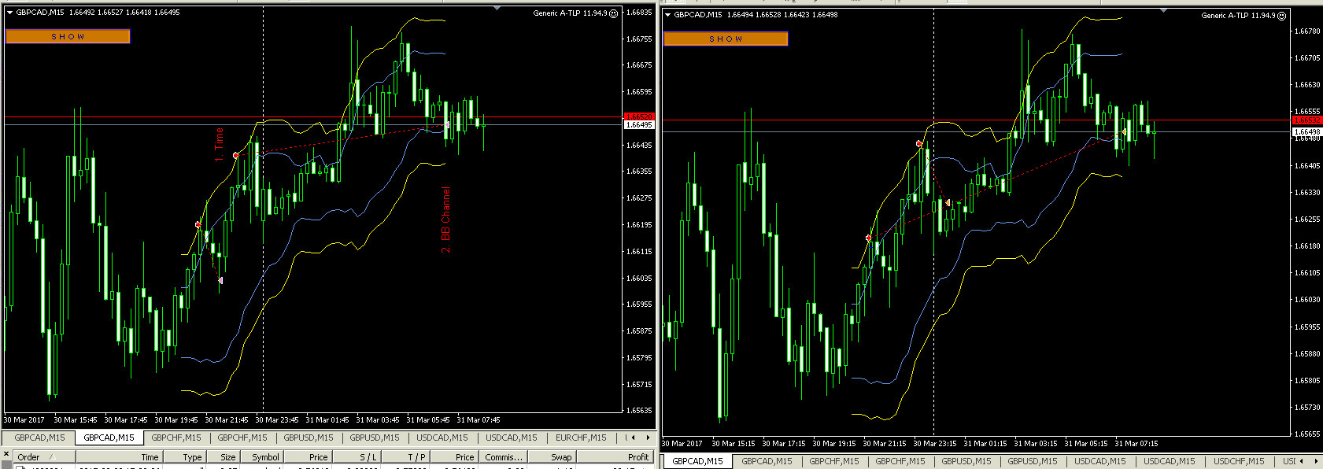Screen dimensions: 1323x469
Task: Click the expert advisor smiley icon in left chart
Action: point(614,13)
